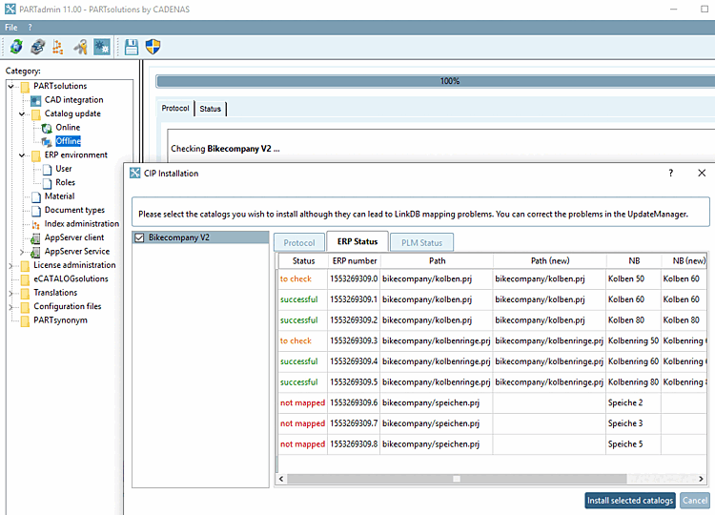Expand the AppServer Service node
Image resolution: width=715 pixels, height=515 pixels.
[x=21, y=252]
